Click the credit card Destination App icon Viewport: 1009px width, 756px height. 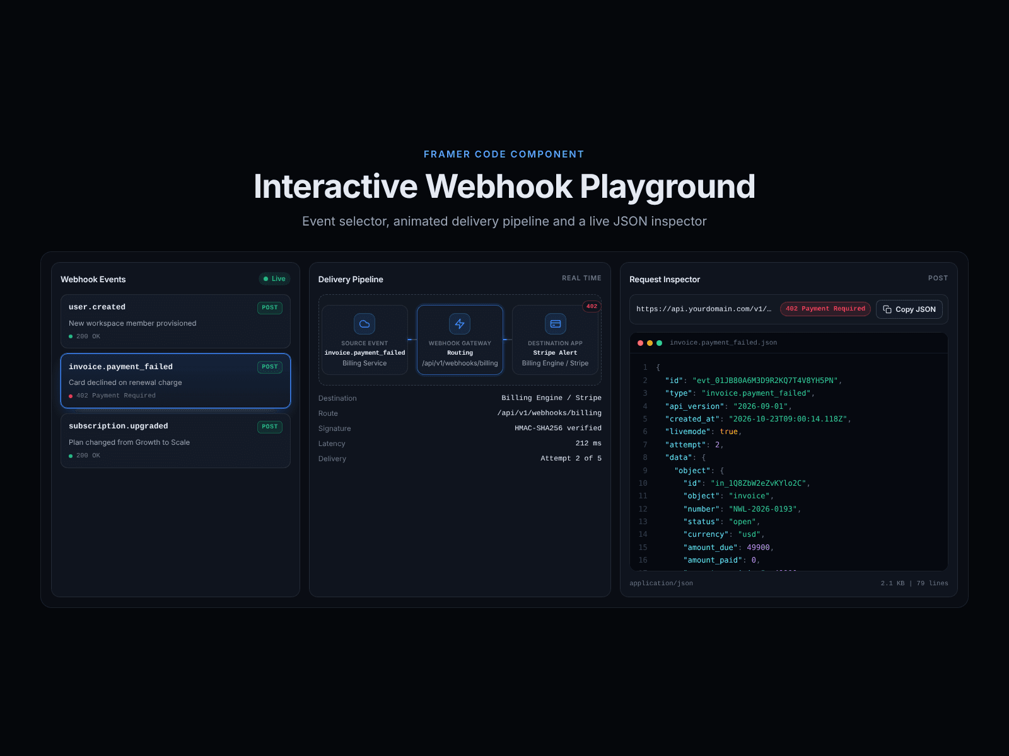point(556,324)
